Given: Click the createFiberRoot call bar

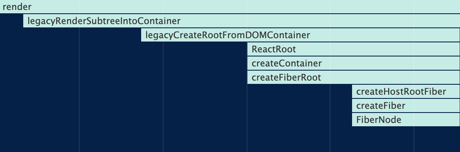Looking at the screenshot, I should click(x=353, y=77).
